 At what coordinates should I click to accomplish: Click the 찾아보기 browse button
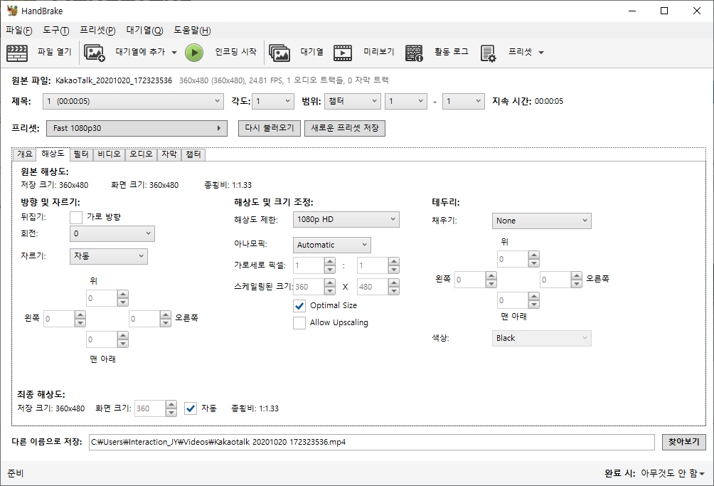click(x=684, y=443)
